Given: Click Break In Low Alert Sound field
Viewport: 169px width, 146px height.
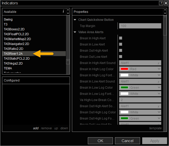Looking at the screenshot, I should (x=140, y=81).
